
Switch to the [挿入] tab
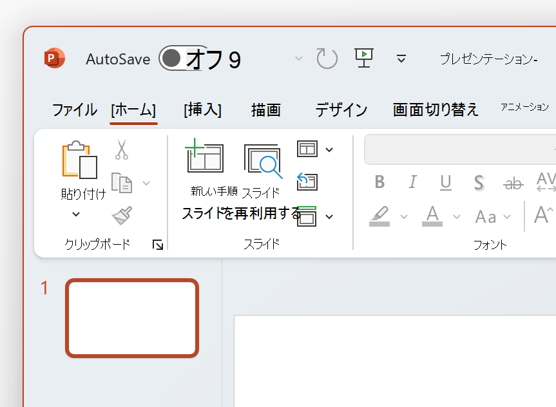pyautogui.click(x=202, y=110)
